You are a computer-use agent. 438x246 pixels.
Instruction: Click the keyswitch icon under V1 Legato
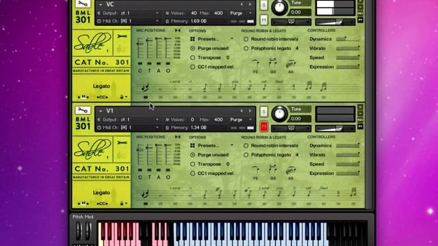(x=83, y=204)
